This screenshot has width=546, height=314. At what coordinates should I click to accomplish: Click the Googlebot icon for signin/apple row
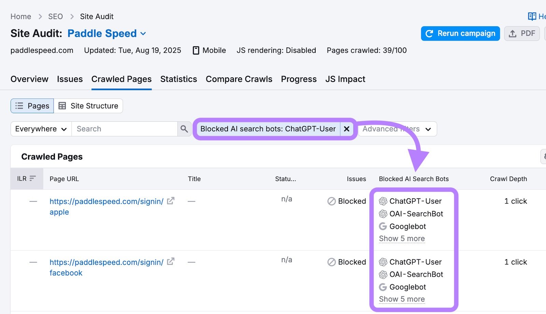pyautogui.click(x=383, y=226)
